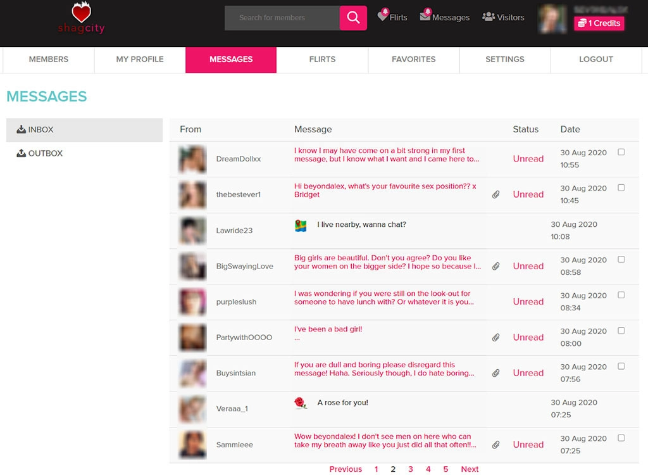Open the Visitors group icon
Screen dimensions: 648x475
(x=488, y=17)
